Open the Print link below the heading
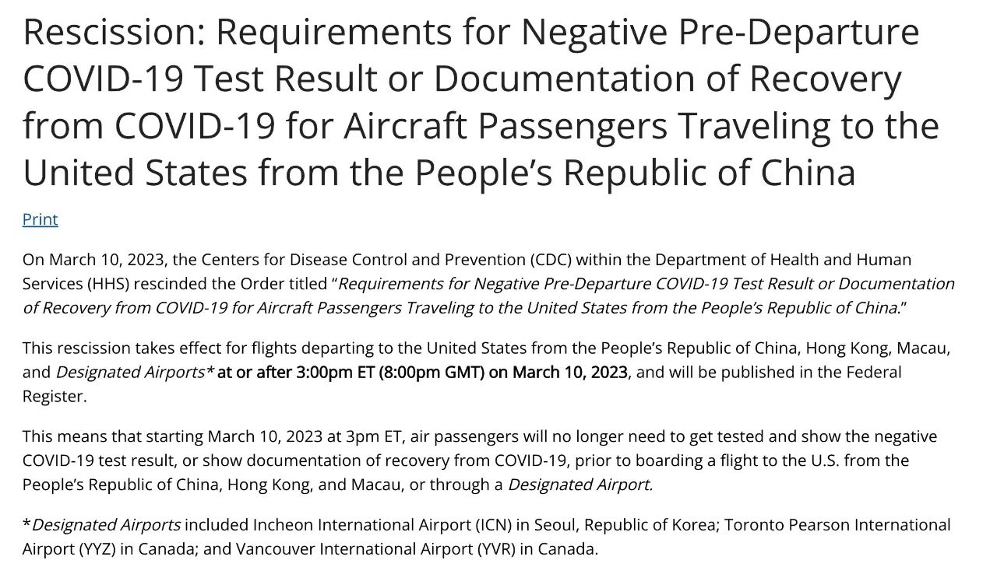 (x=41, y=219)
